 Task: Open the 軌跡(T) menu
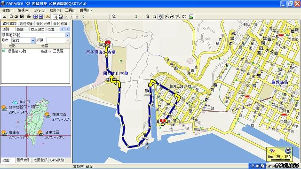tap(55, 10)
